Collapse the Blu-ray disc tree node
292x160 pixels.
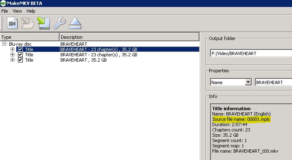[4, 44]
